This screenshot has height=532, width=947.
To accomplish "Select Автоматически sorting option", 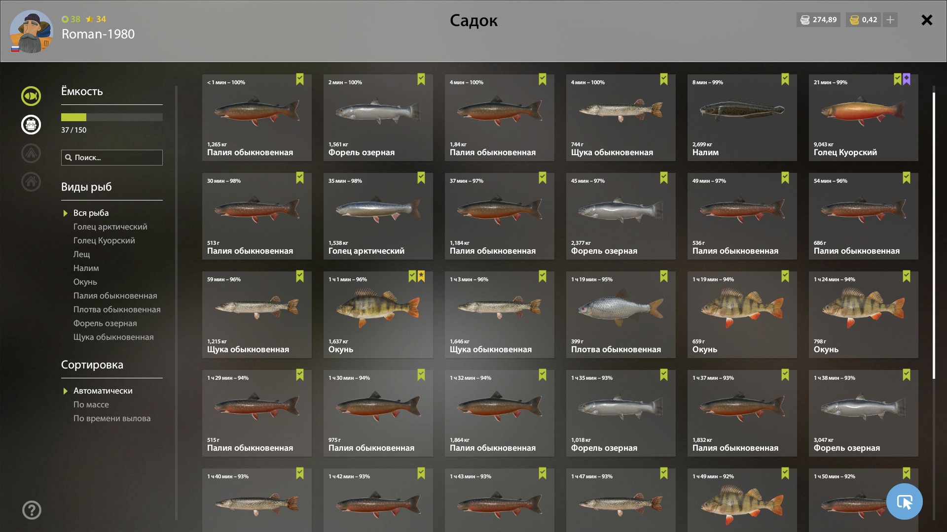I will tap(103, 391).
